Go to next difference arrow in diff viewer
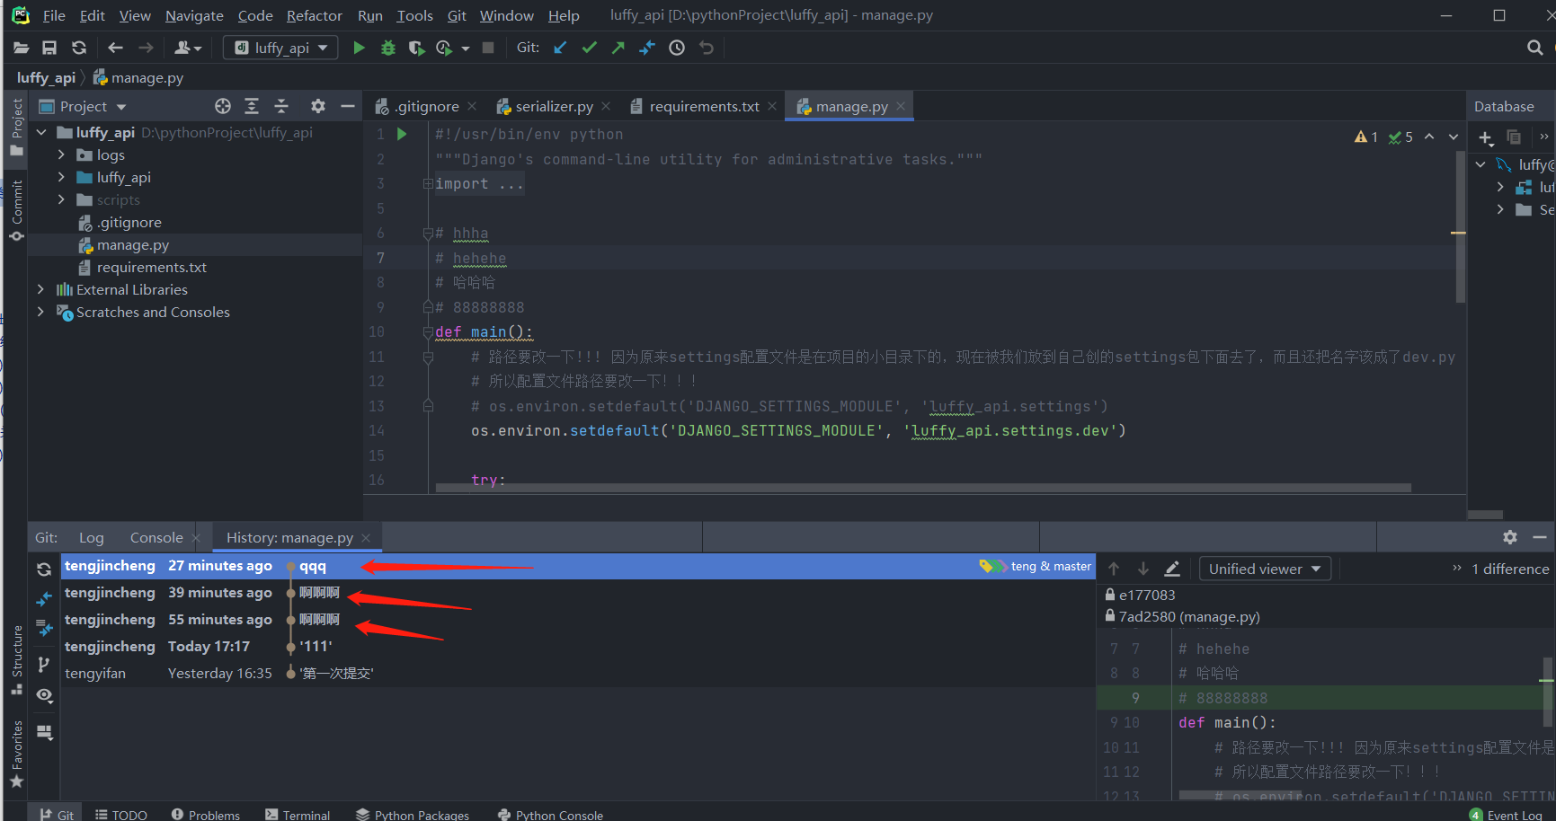1556x821 pixels. 1143,569
